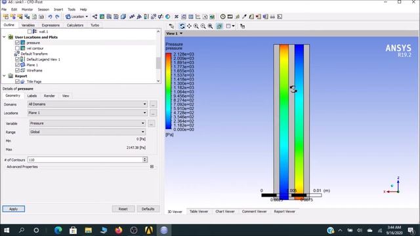Toggle the Plane 1 visibility checkbox

[x=18, y=65]
